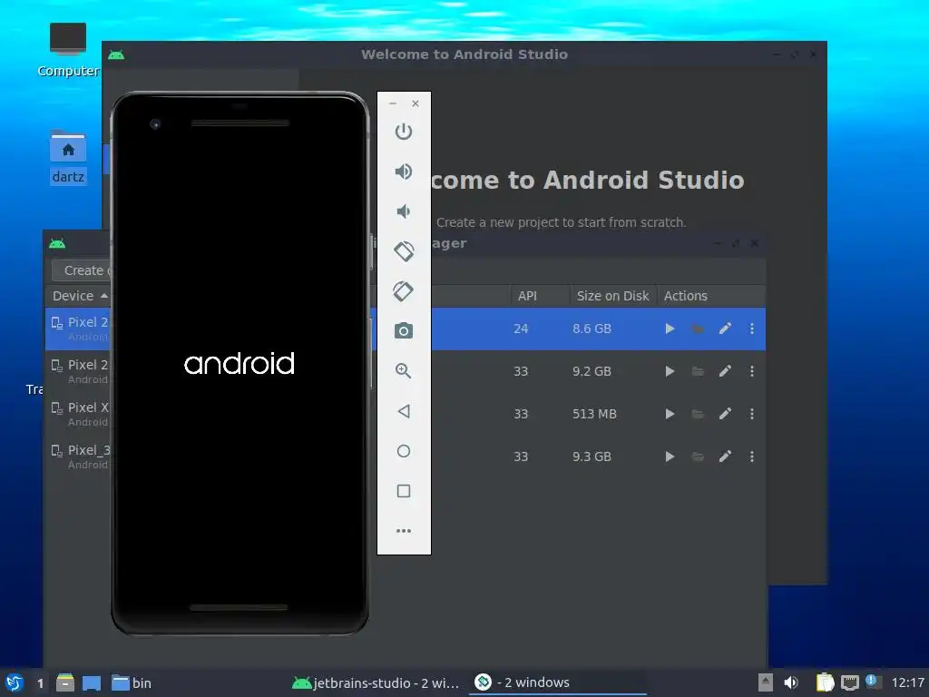This screenshot has width=929, height=697.
Task: Launch the 9.3 GB virtual device
Action: click(670, 456)
